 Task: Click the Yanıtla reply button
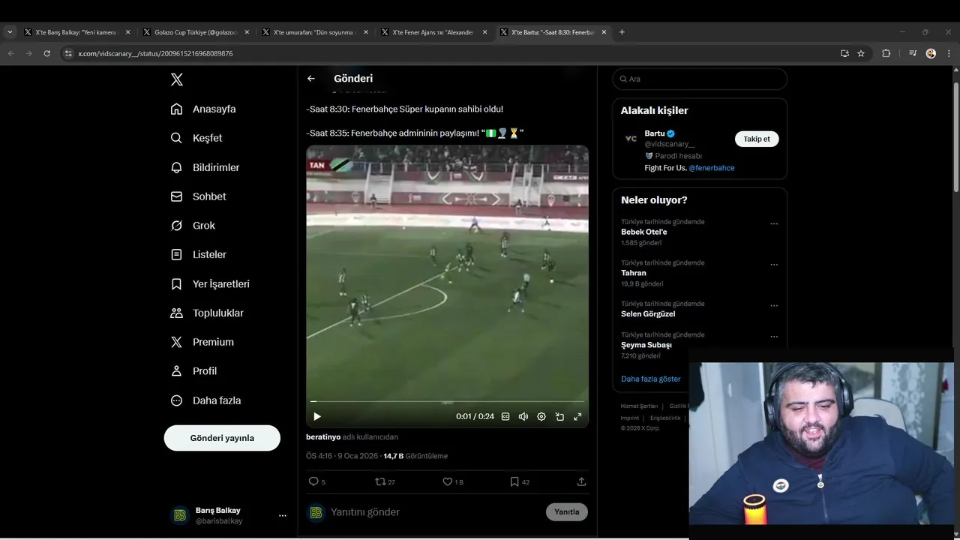click(x=567, y=512)
